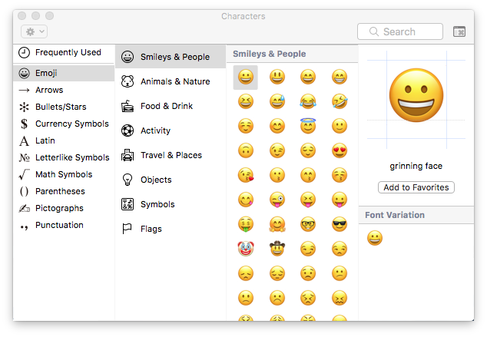Click Smileys & People grid header

pyautogui.click(x=270, y=54)
